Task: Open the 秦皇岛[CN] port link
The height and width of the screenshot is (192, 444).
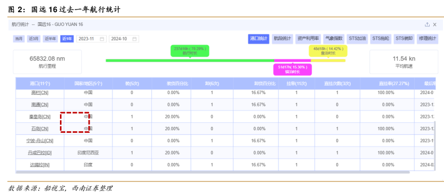Action: tap(40, 116)
